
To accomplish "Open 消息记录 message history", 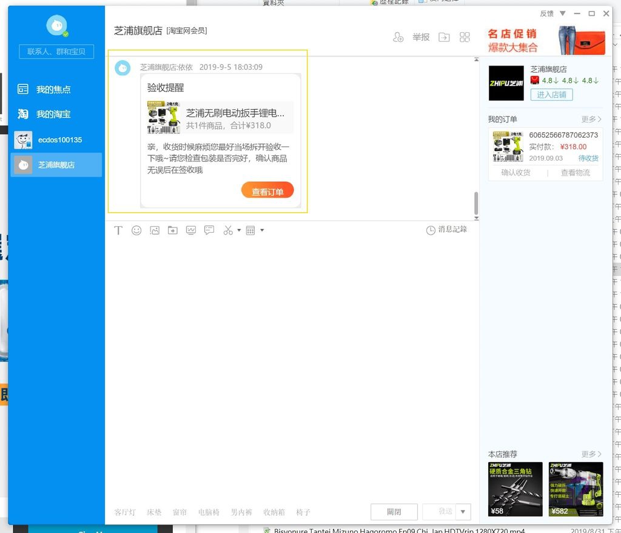I will [x=446, y=230].
